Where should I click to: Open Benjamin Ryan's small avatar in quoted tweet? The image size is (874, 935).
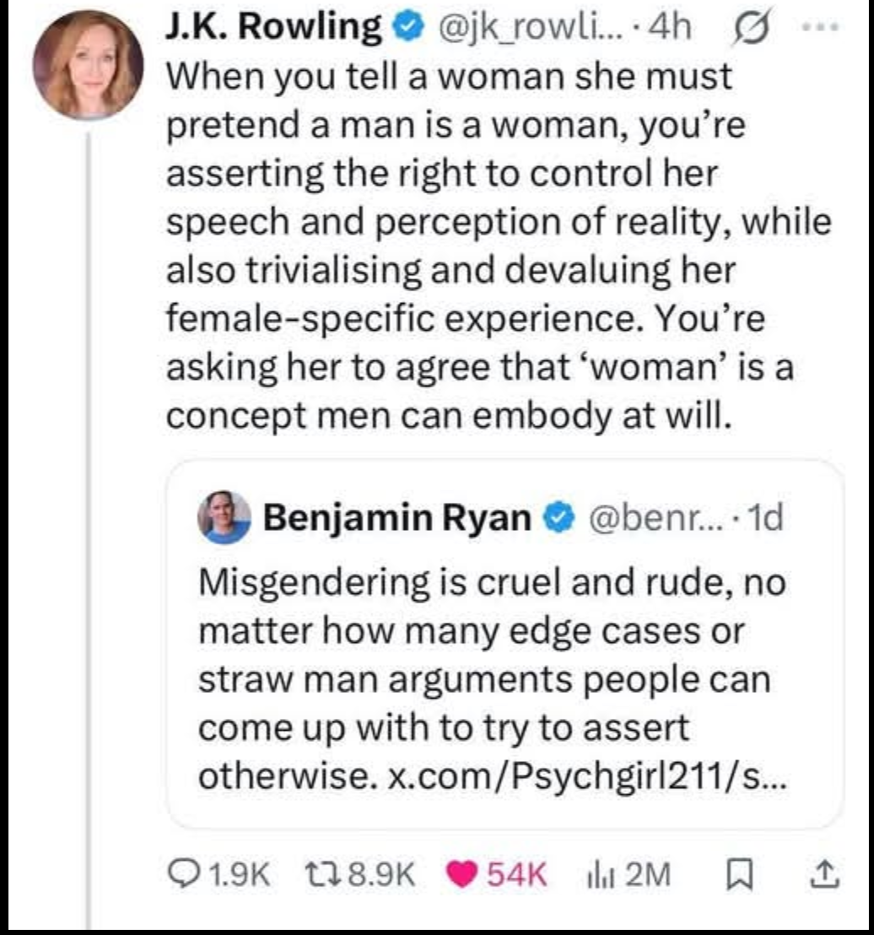click(225, 517)
